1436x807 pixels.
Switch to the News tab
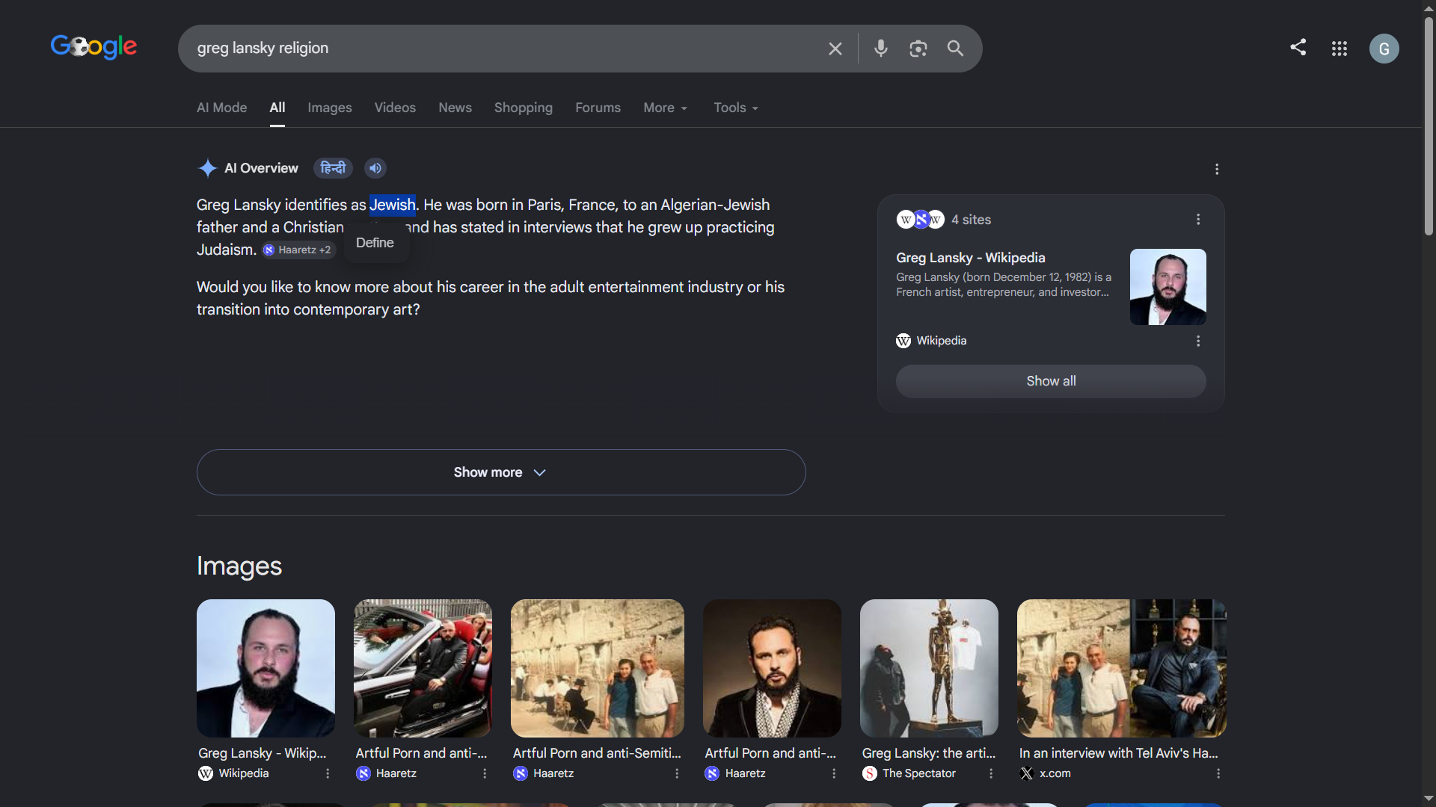pyautogui.click(x=455, y=108)
